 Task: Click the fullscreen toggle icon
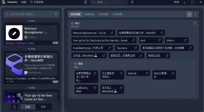click(193, 2)
